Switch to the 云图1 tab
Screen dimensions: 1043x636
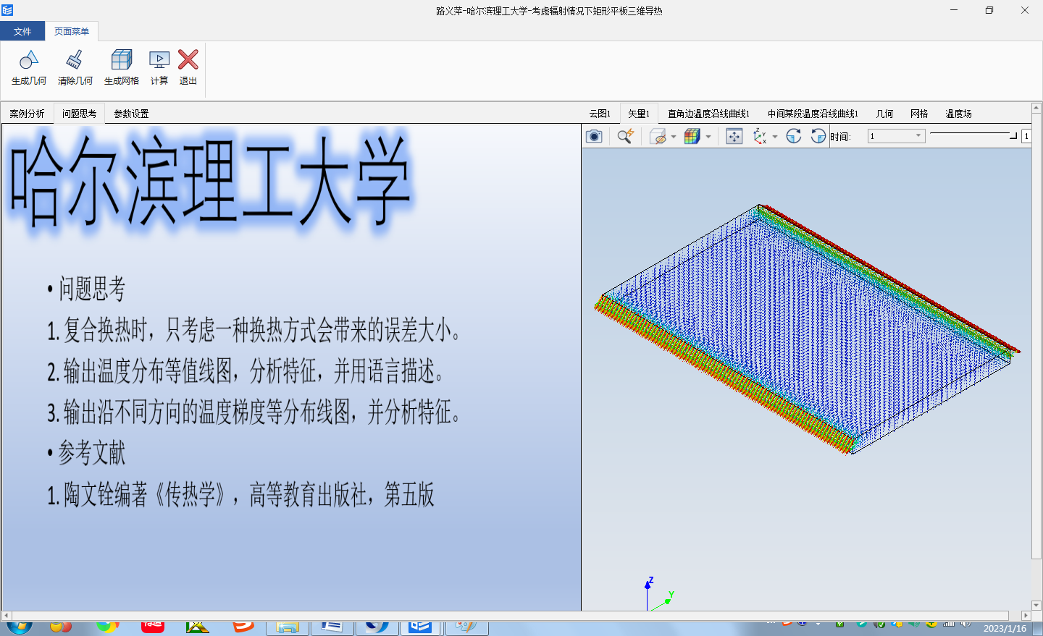(x=600, y=114)
